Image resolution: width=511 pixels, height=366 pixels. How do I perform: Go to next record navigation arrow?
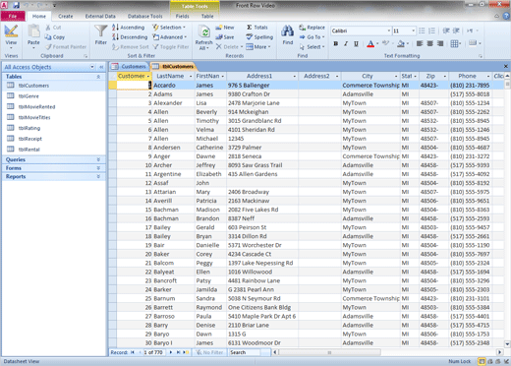point(171,352)
